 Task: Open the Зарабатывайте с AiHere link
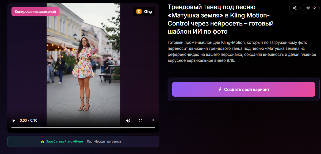pos(64,141)
